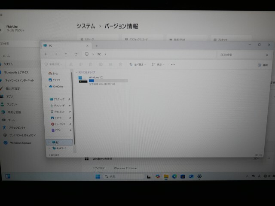Open デスクトップ in quick access

(x=57, y=99)
